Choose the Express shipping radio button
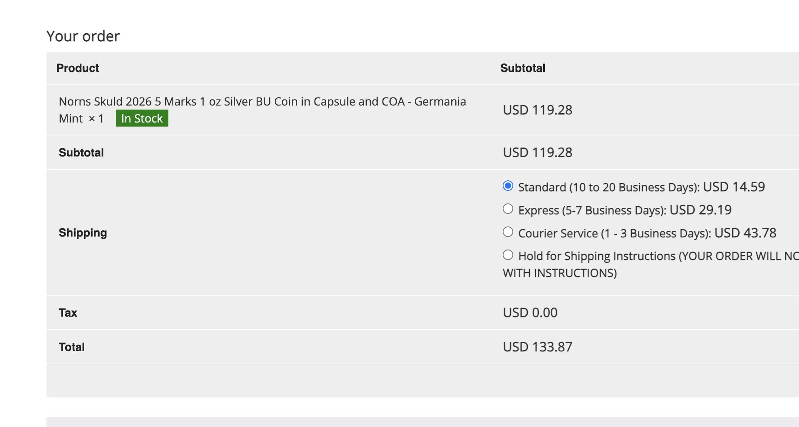This screenshot has height=427, width=799. [x=508, y=209]
